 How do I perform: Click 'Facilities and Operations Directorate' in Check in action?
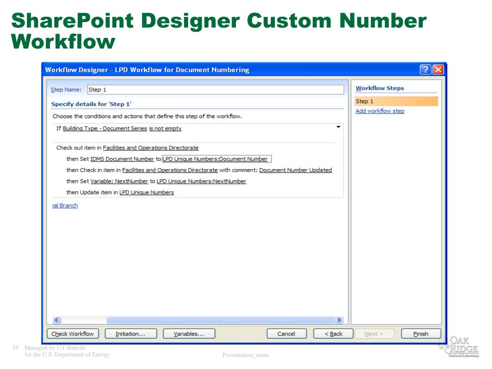click(x=170, y=170)
